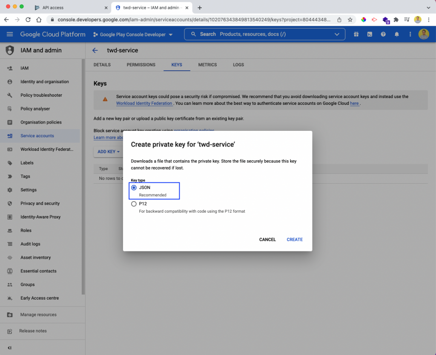This screenshot has height=355, width=436.
Task: Expand the search bar dropdown chevron
Action: click(x=337, y=34)
